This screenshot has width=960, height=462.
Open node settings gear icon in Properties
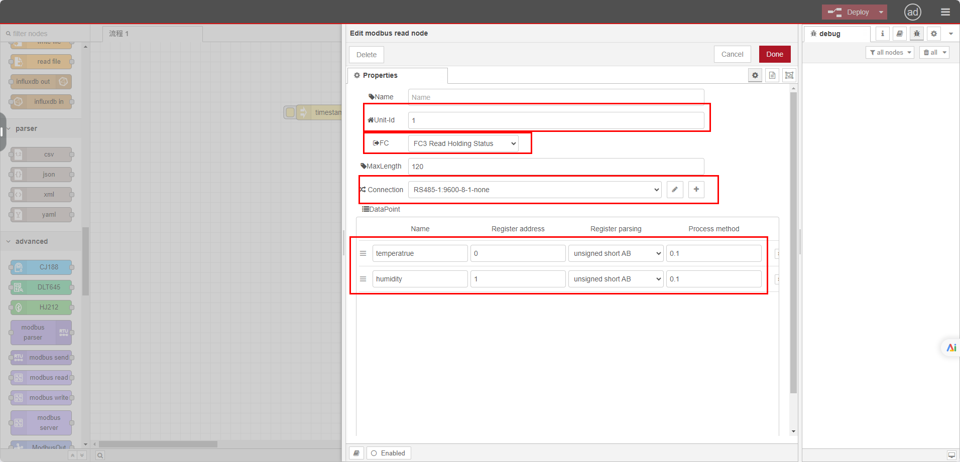coord(755,75)
